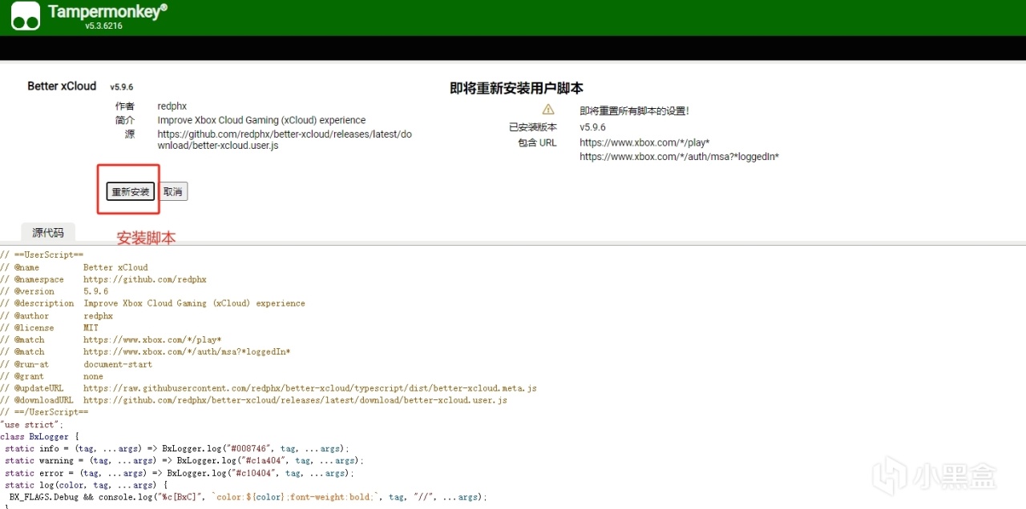Click the @run-at document-start line

(x=76, y=364)
